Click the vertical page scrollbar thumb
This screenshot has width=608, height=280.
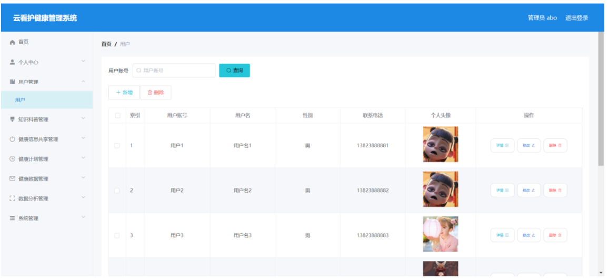coord(601,99)
